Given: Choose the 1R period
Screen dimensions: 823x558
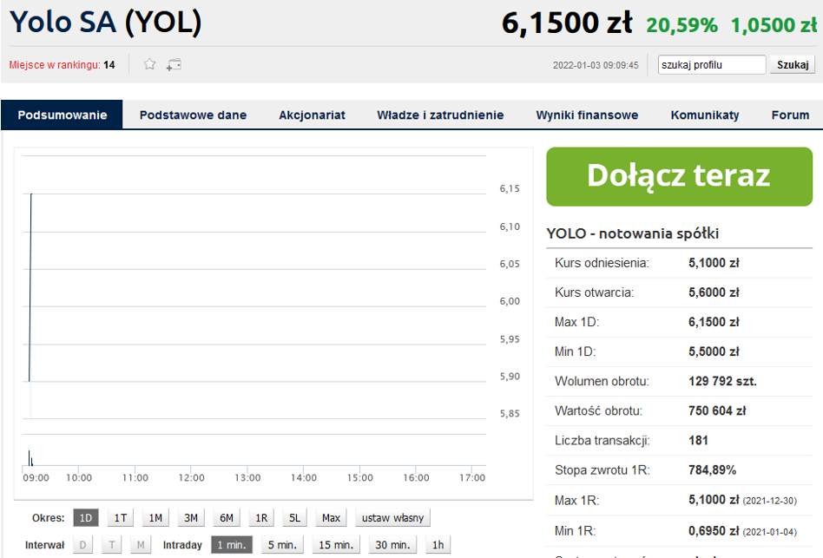Looking at the screenshot, I should tap(261, 517).
